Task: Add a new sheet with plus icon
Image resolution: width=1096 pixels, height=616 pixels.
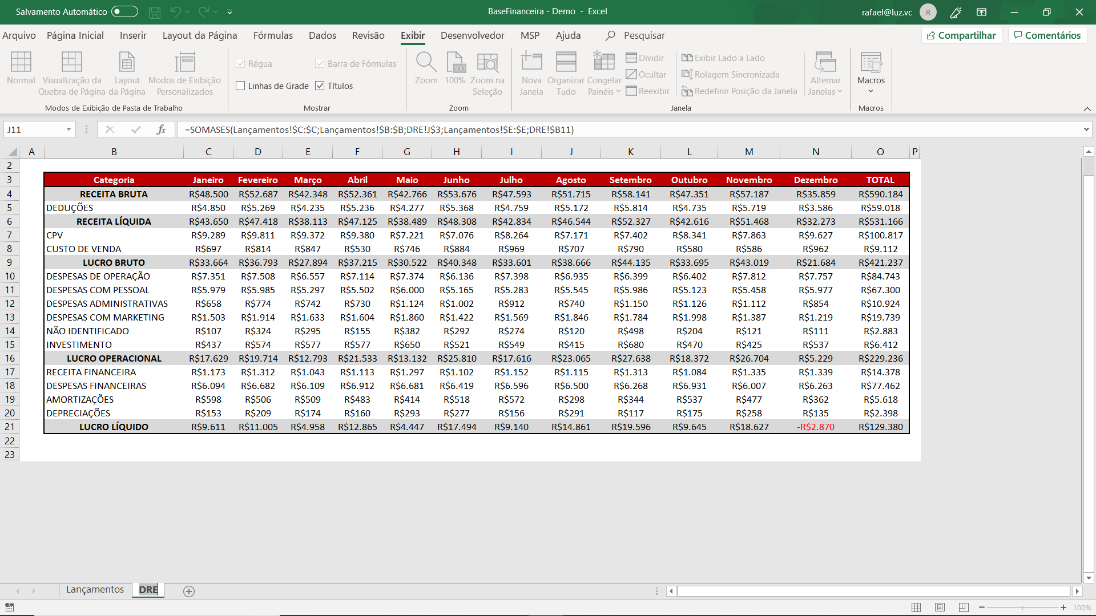Action: coord(189,591)
